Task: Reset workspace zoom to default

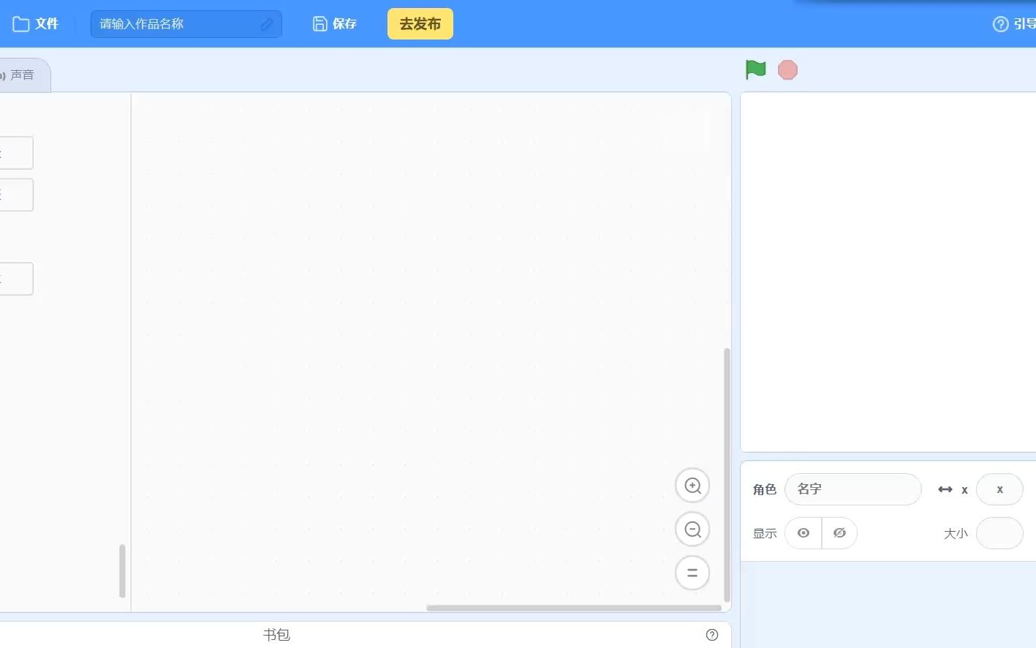Action: click(692, 573)
